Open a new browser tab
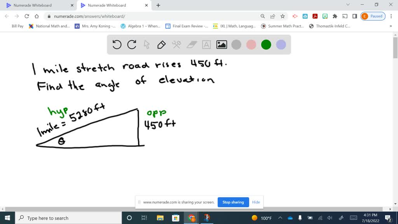398x224 pixels. pyautogui.click(x=158, y=6)
